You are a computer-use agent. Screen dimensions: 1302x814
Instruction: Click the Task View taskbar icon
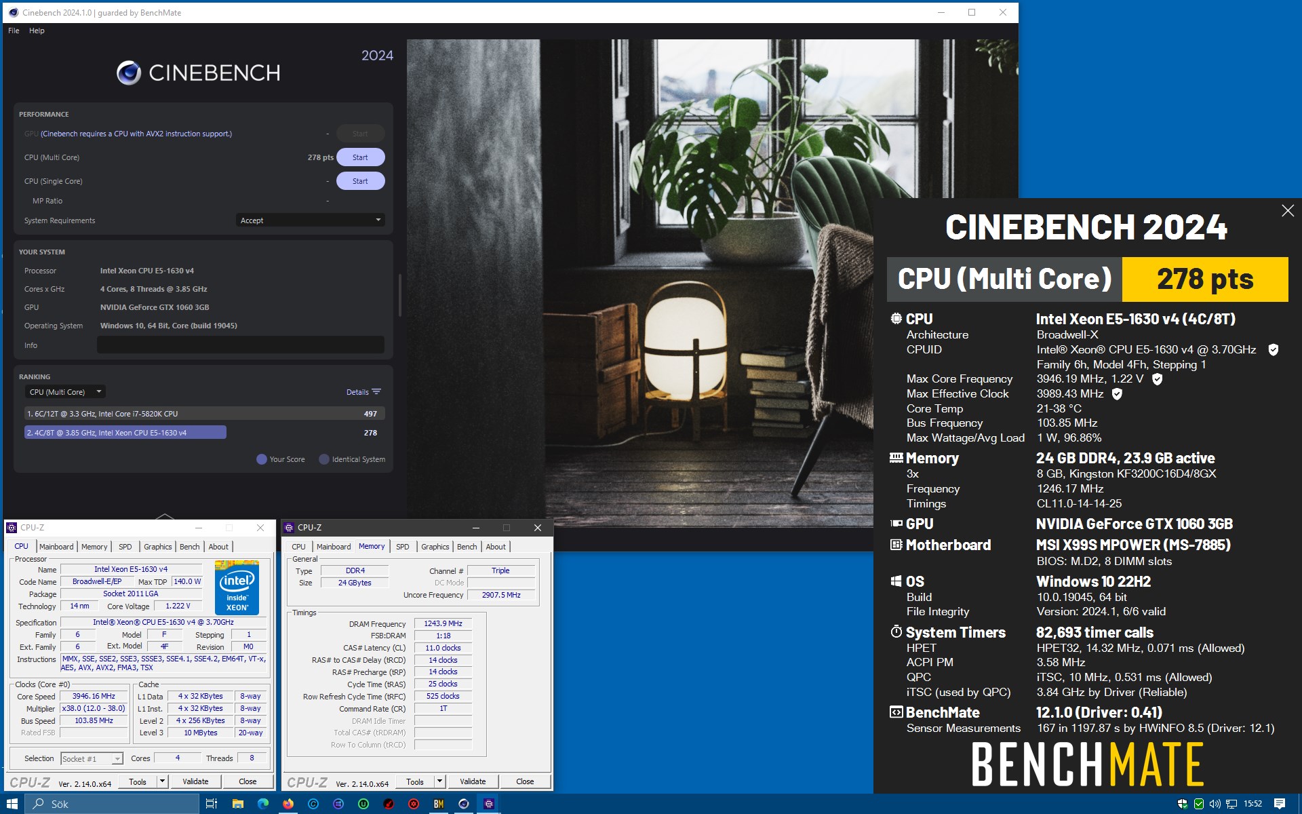point(212,804)
